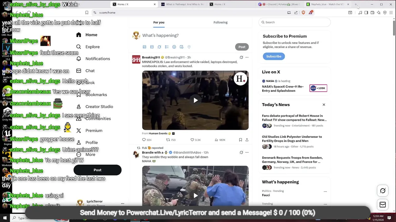Toggle the browser sidebar panel icon
Viewport: 396px width, 222px height.
click(366, 13)
